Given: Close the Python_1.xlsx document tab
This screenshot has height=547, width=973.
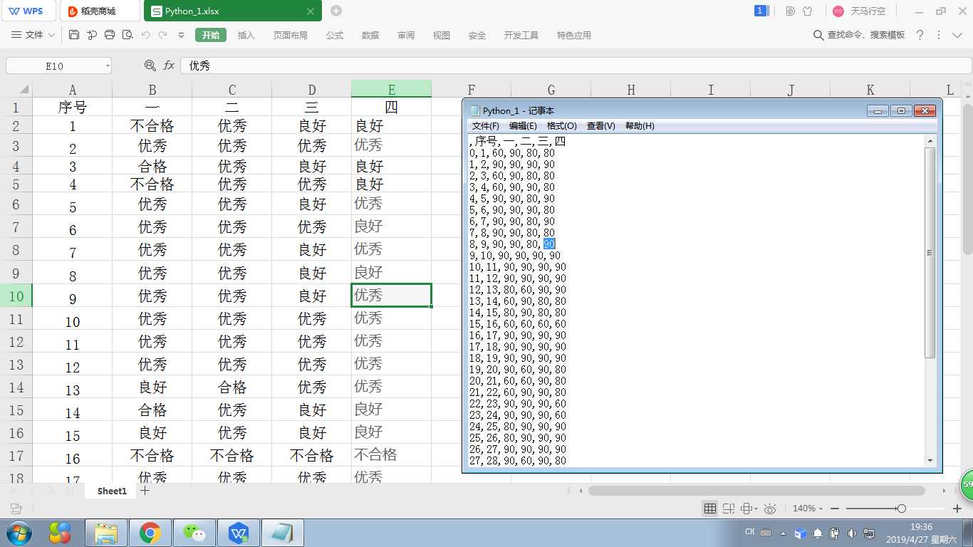Looking at the screenshot, I should point(311,11).
